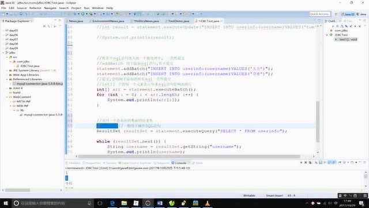
Task: Switch to the TestDemo.java editor tab
Action: [x=178, y=21]
